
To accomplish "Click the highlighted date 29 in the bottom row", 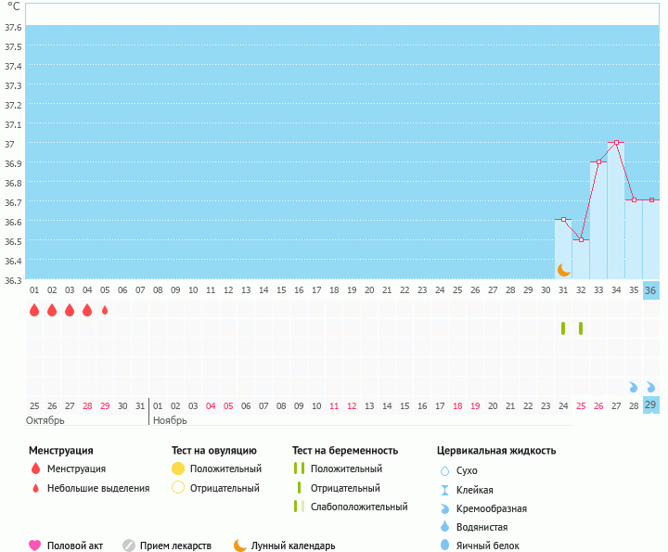I will pos(651,405).
